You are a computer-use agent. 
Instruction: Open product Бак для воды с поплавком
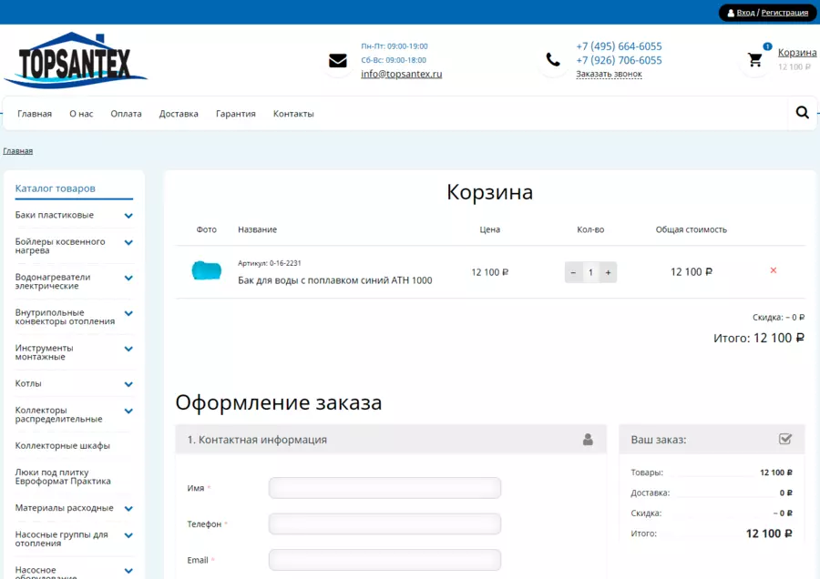coord(334,280)
